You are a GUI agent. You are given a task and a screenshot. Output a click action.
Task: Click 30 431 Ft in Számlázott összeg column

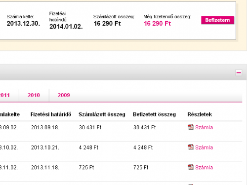click(x=90, y=127)
